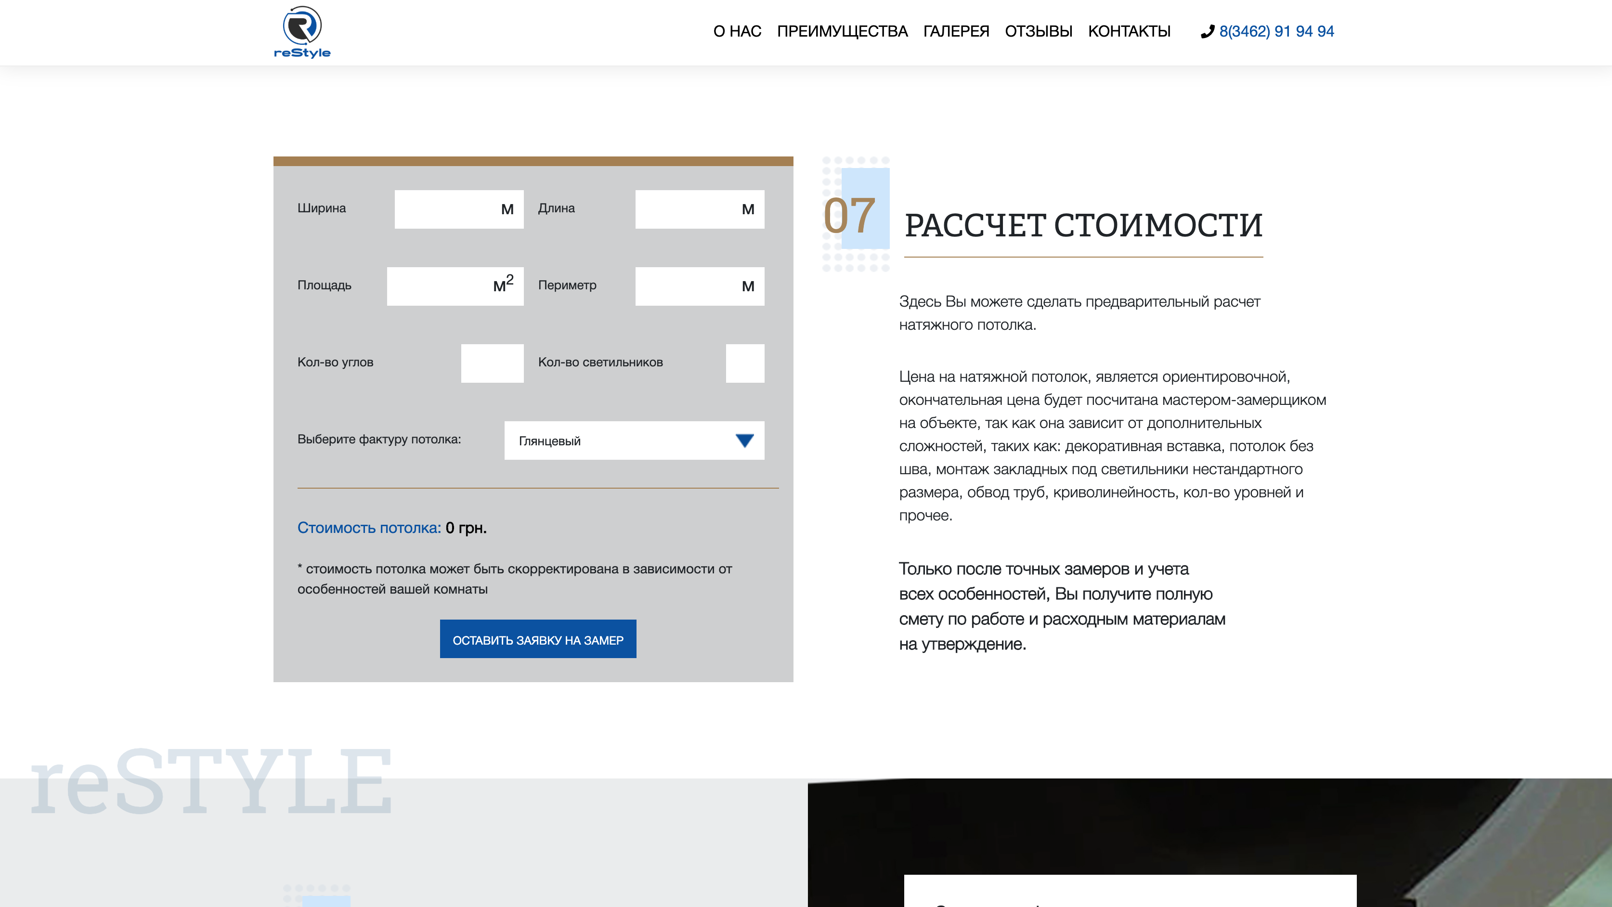Click the Периметр input field
The height and width of the screenshot is (907, 1612).
(x=699, y=286)
